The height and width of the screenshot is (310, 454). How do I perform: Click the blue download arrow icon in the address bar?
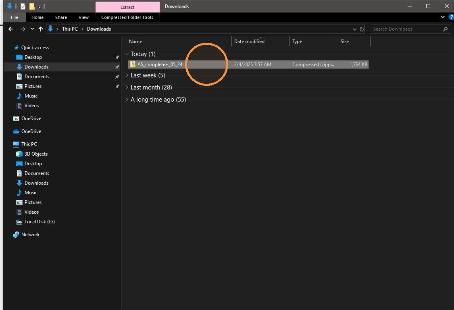[x=50, y=29]
